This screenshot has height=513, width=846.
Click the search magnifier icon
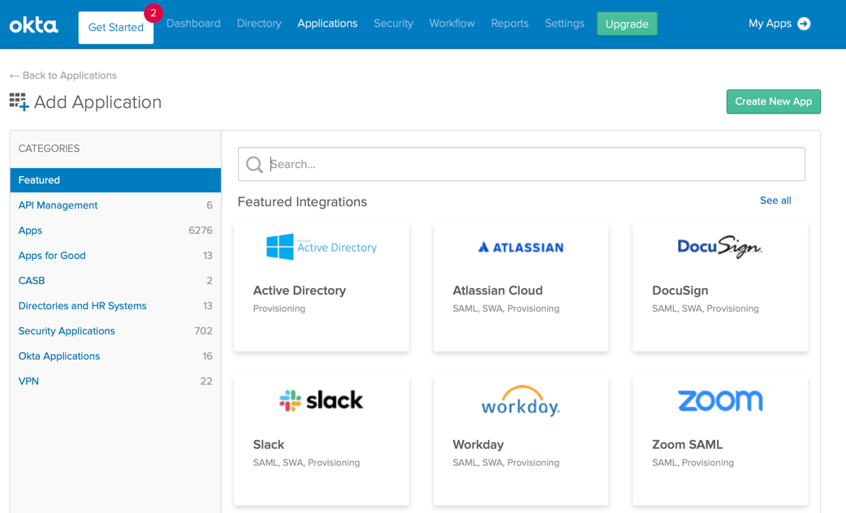254,165
